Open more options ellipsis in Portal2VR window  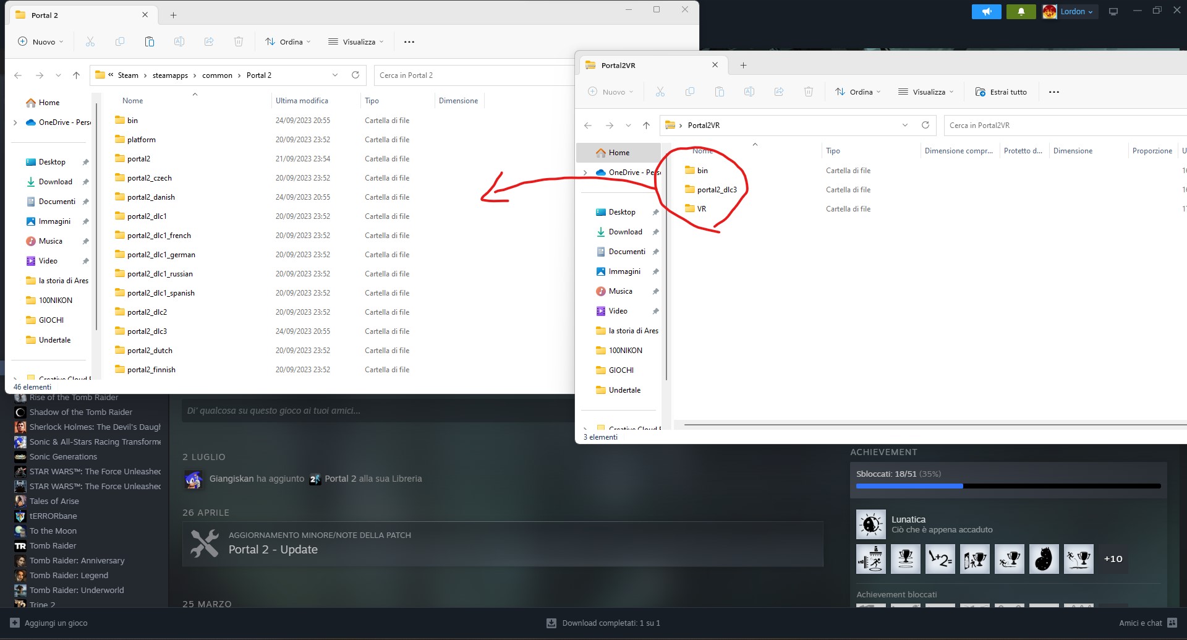coord(1054,92)
